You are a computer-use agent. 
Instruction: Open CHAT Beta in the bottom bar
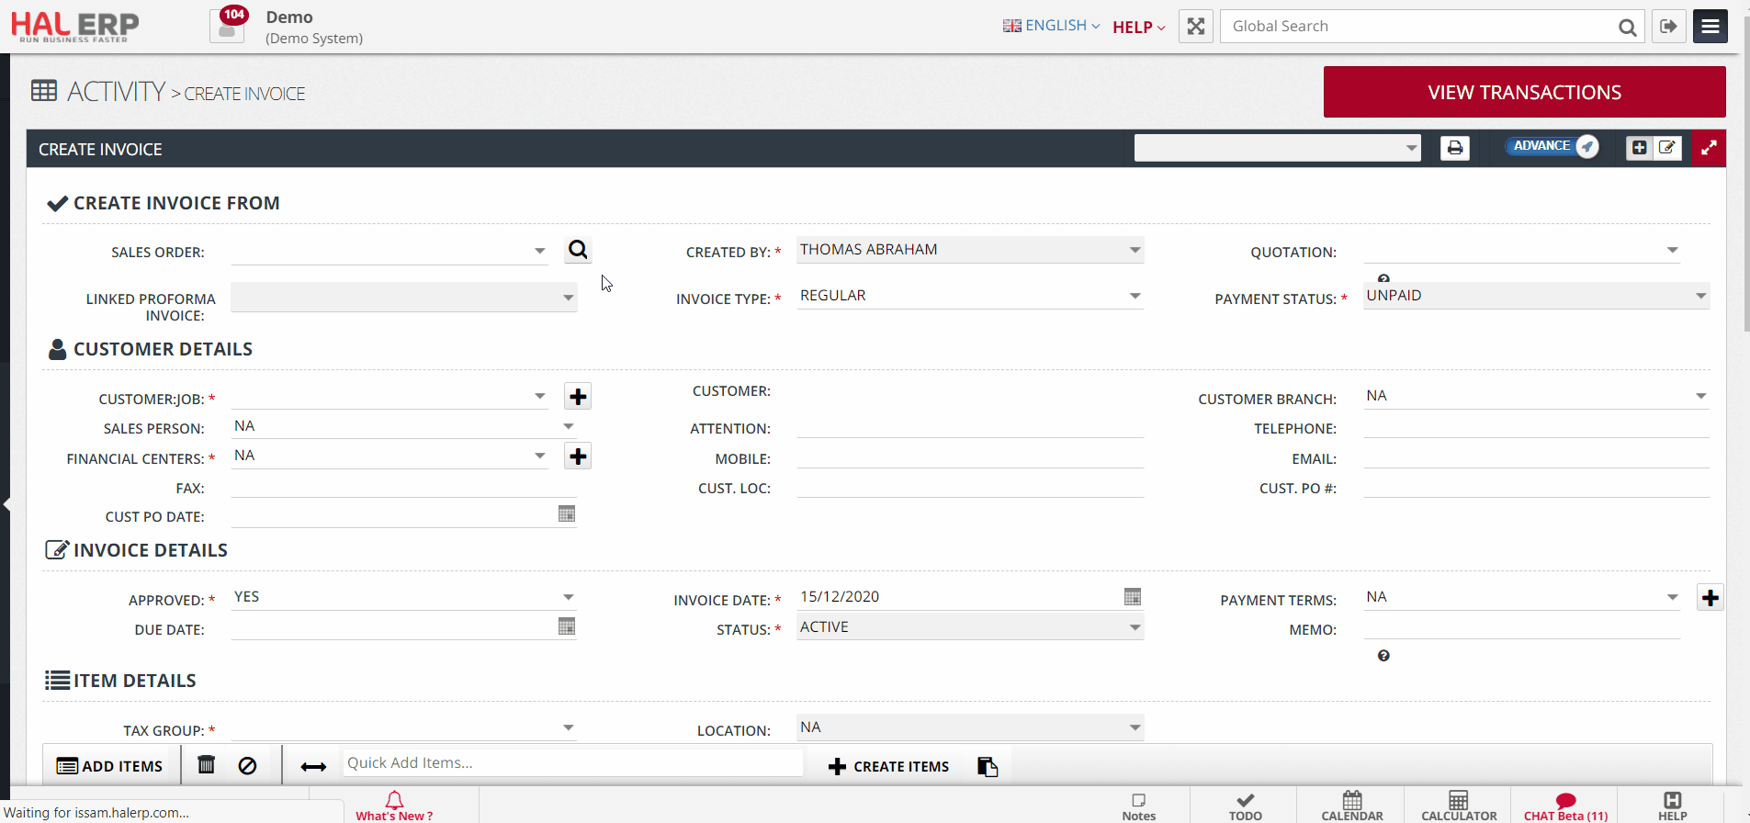1564,806
